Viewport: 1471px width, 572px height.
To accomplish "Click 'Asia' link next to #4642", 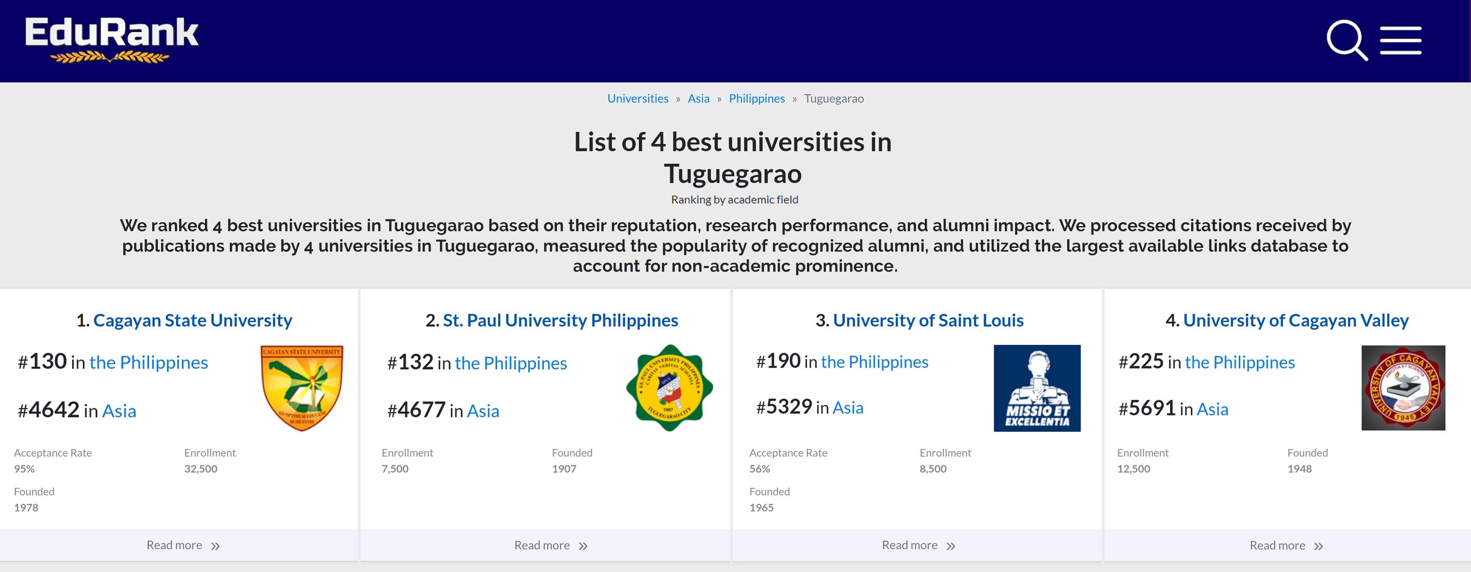I will coord(119,411).
